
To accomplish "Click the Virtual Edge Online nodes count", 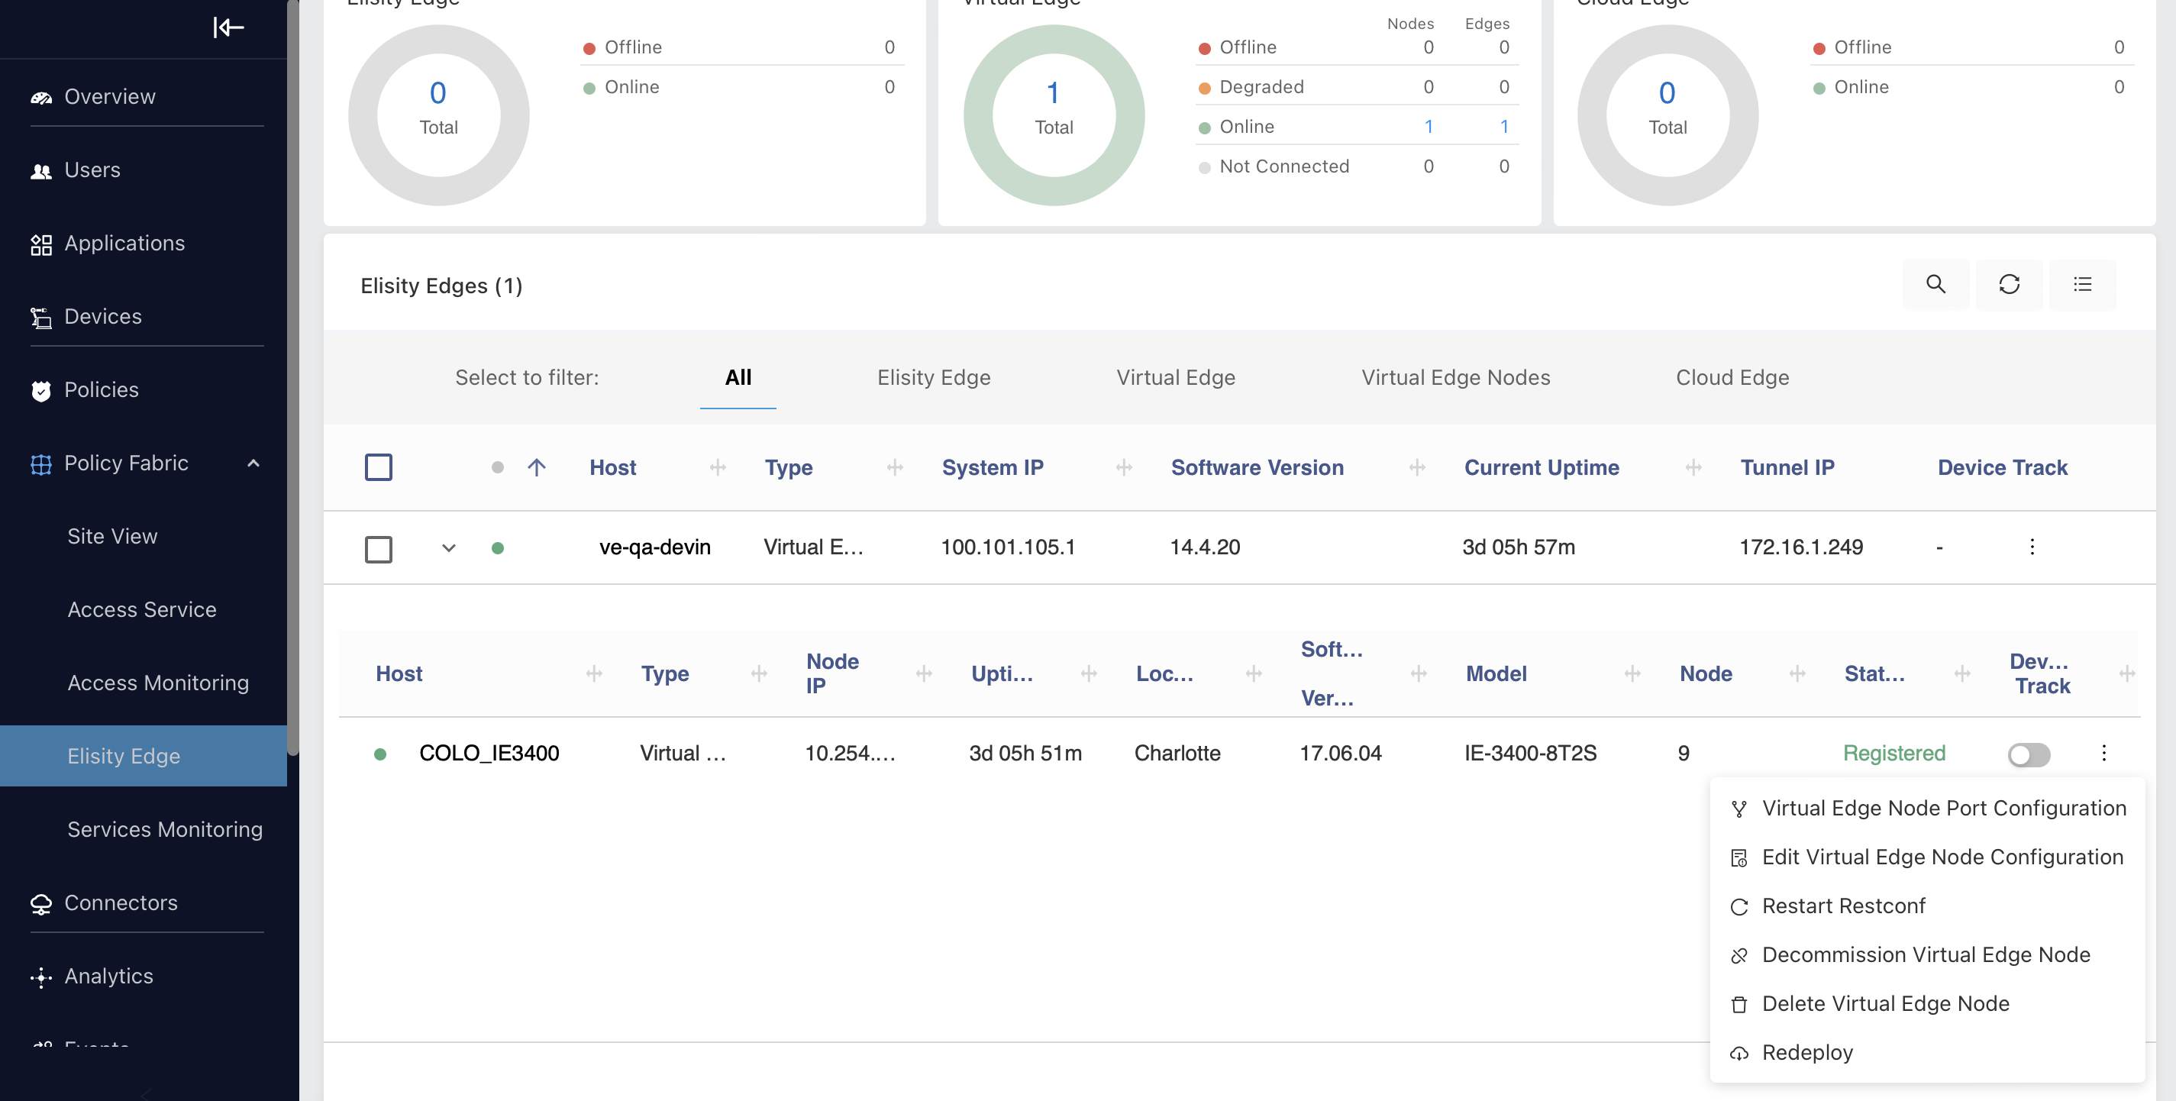I will (x=1429, y=127).
